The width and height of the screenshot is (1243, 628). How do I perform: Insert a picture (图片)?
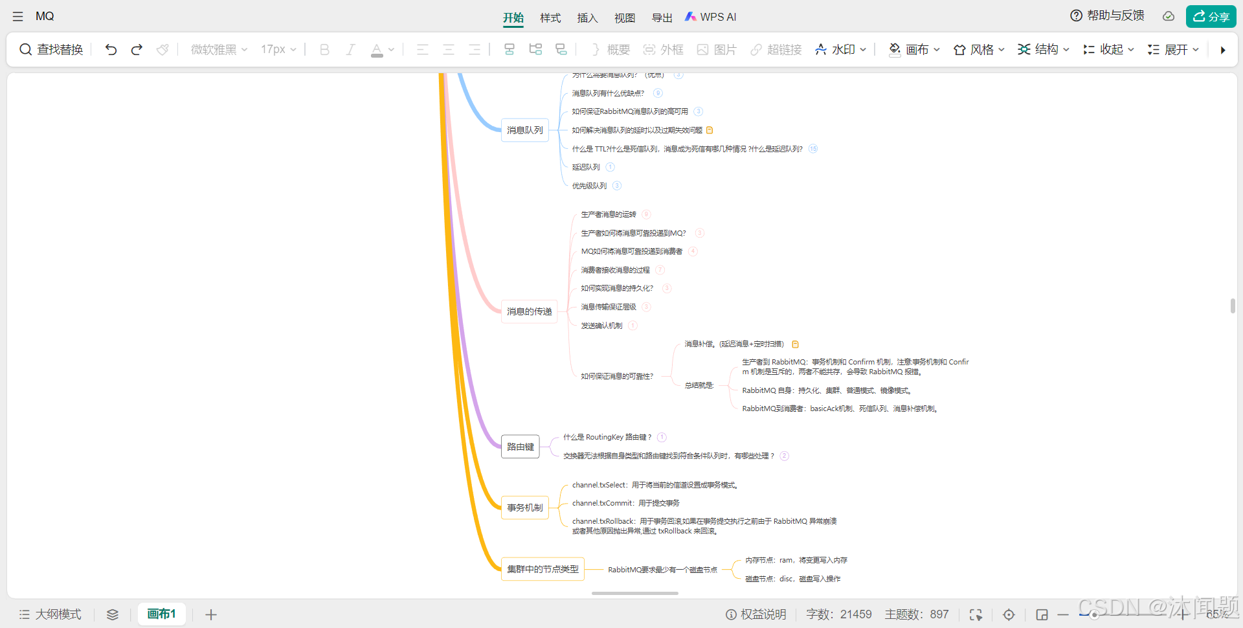tap(717, 49)
